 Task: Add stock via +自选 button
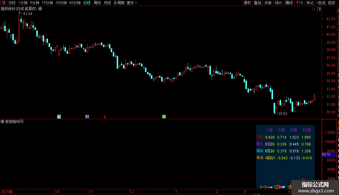[321, 3]
